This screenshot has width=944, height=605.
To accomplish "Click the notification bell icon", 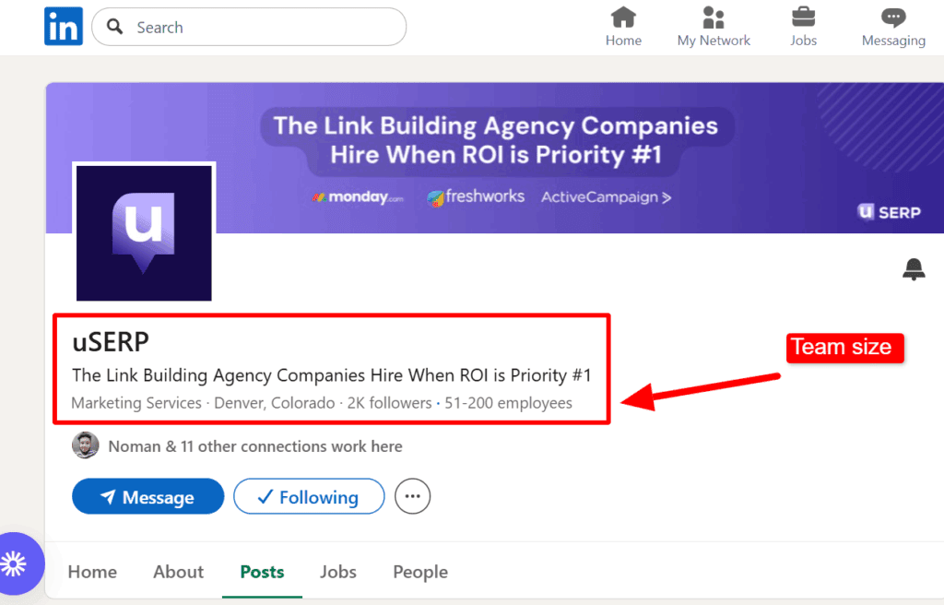I will tap(914, 269).
